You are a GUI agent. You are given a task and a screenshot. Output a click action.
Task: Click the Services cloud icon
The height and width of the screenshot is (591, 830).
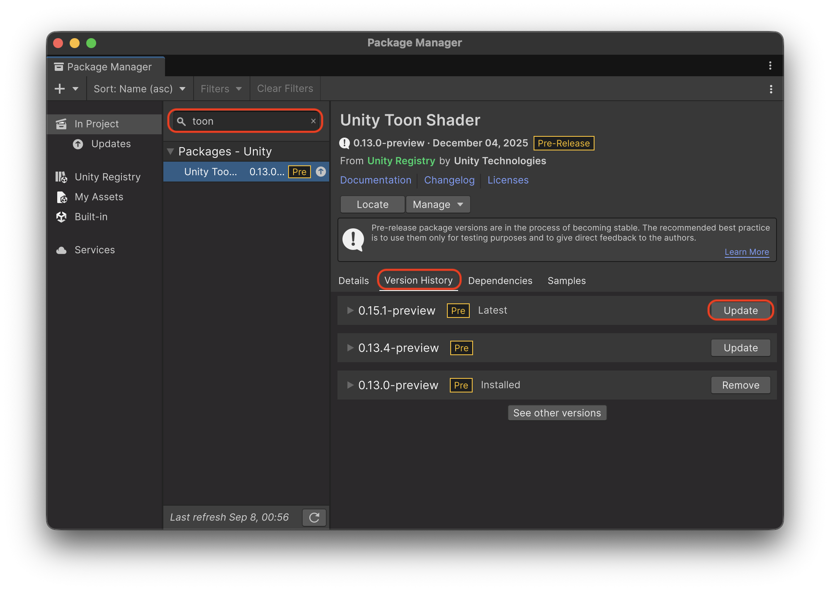(x=61, y=250)
